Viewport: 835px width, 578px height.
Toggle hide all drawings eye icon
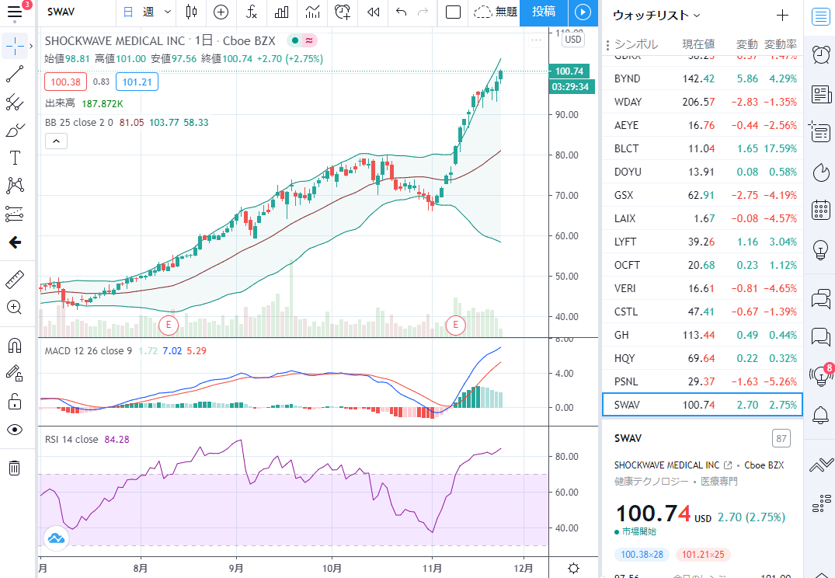15,430
